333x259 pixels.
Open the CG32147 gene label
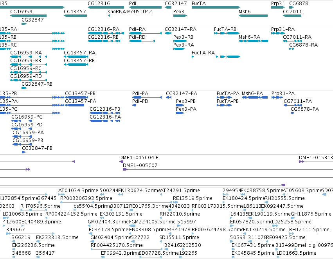pyautogui.click(x=176, y=4)
